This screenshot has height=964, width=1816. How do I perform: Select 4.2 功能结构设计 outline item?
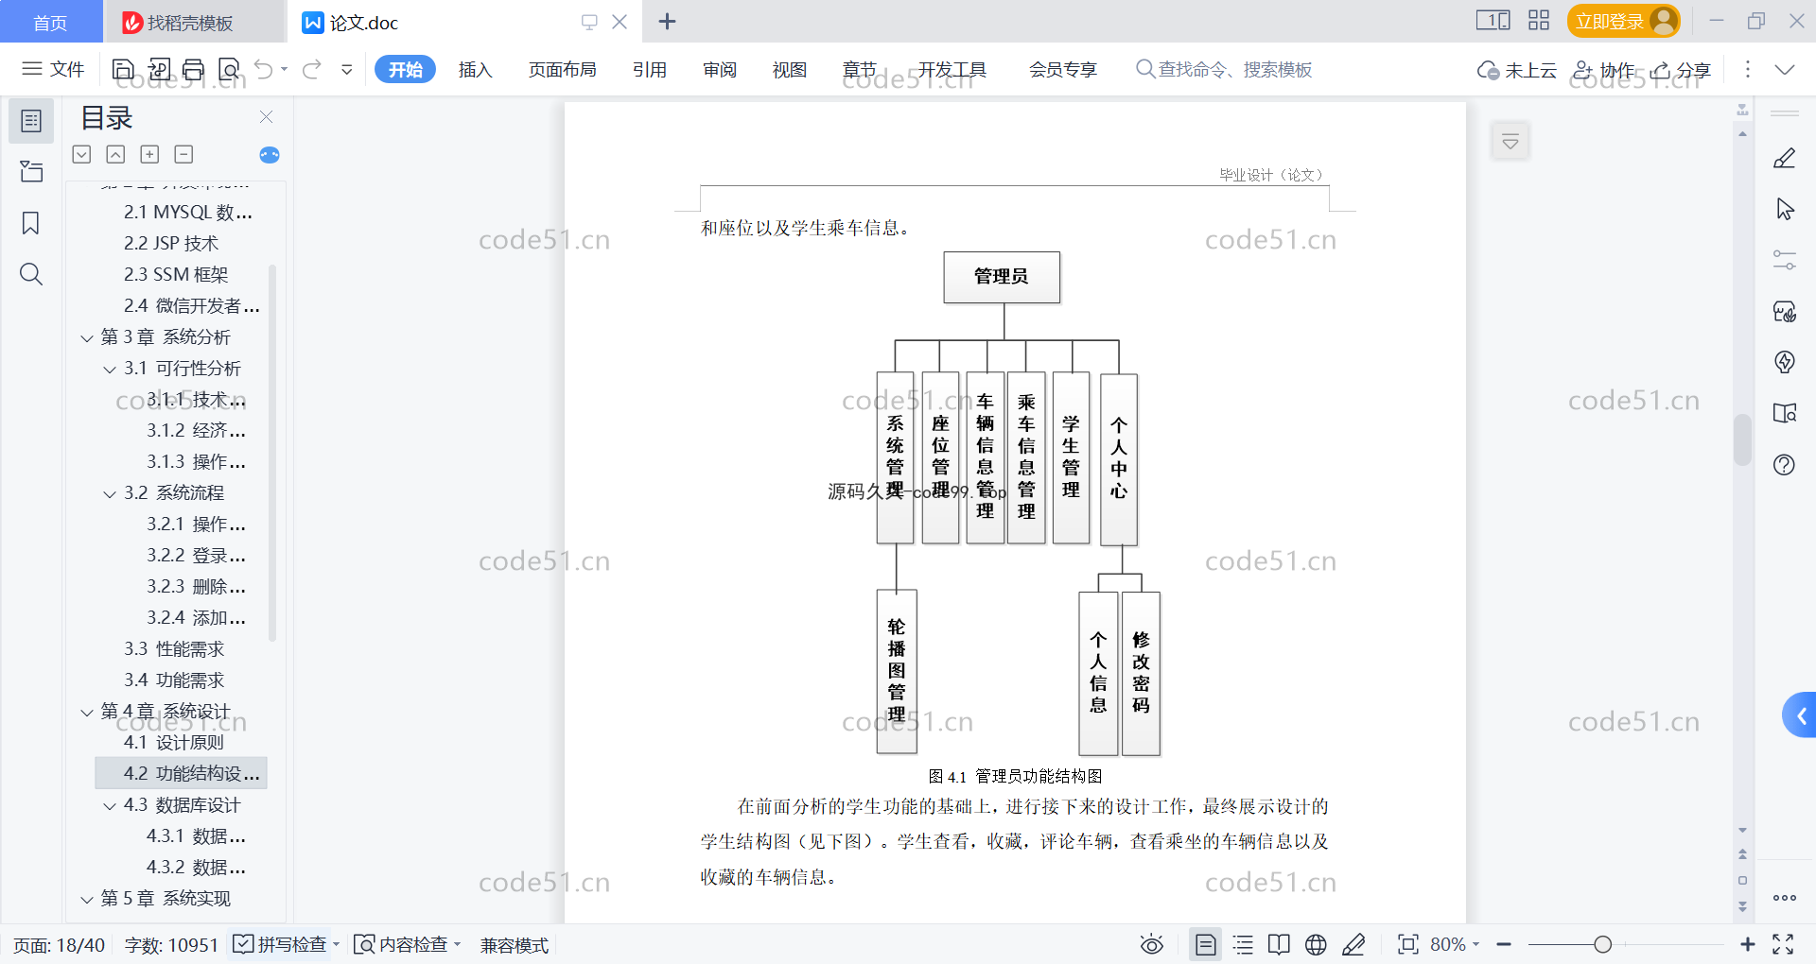click(181, 773)
